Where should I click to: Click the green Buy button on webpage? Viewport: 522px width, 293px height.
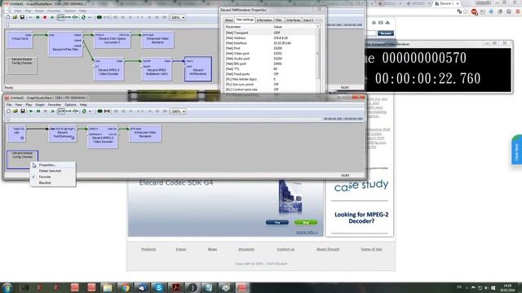click(306, 222)
